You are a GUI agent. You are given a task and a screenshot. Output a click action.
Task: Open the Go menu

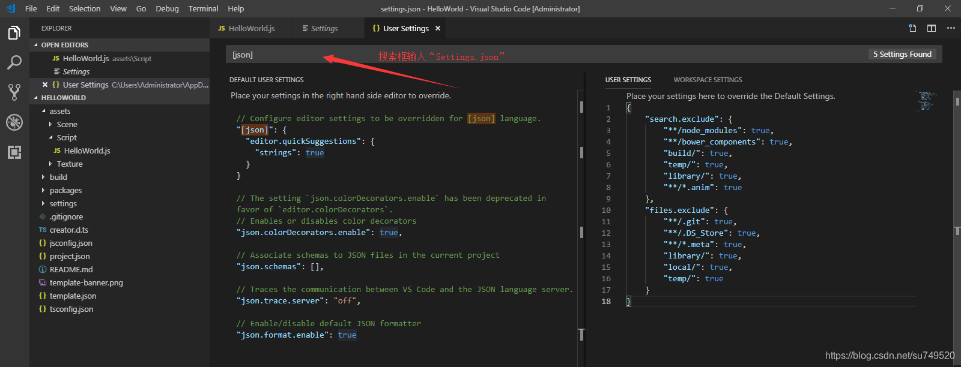click(x=141, y=8)
